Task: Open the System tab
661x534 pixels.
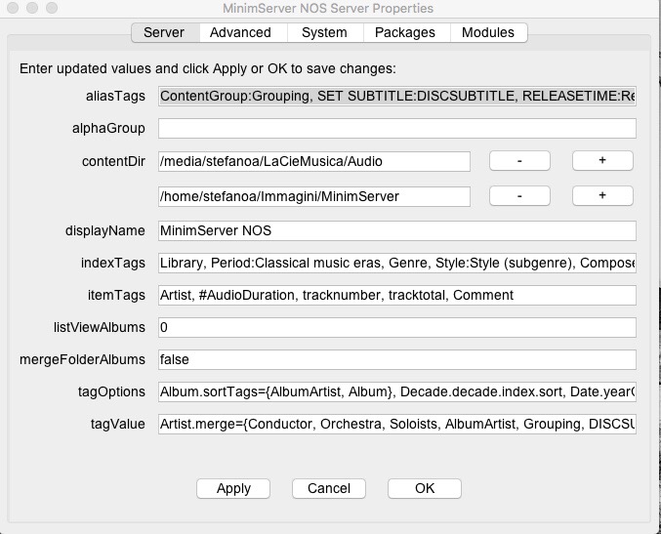Action: point(325,32)
